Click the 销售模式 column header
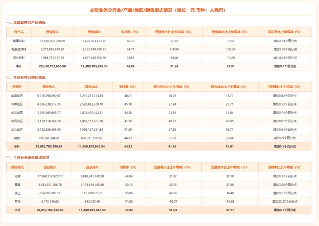This screenshot has width=319, height=226. [x=18, y=167]
